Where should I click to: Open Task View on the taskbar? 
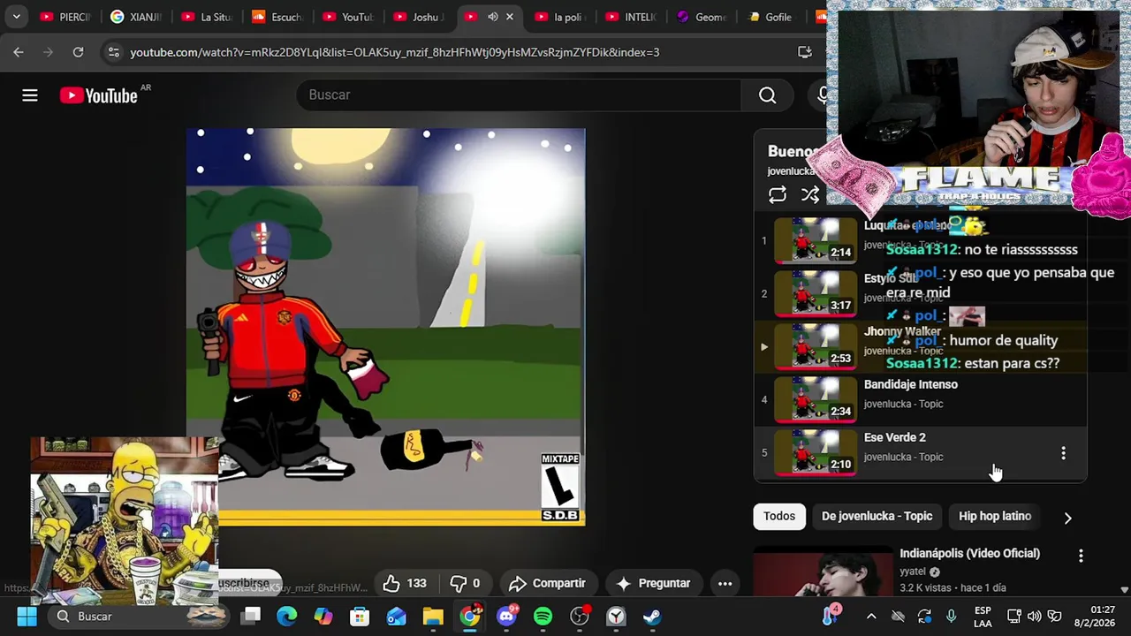pyautogui.click(x=251, y=617)
